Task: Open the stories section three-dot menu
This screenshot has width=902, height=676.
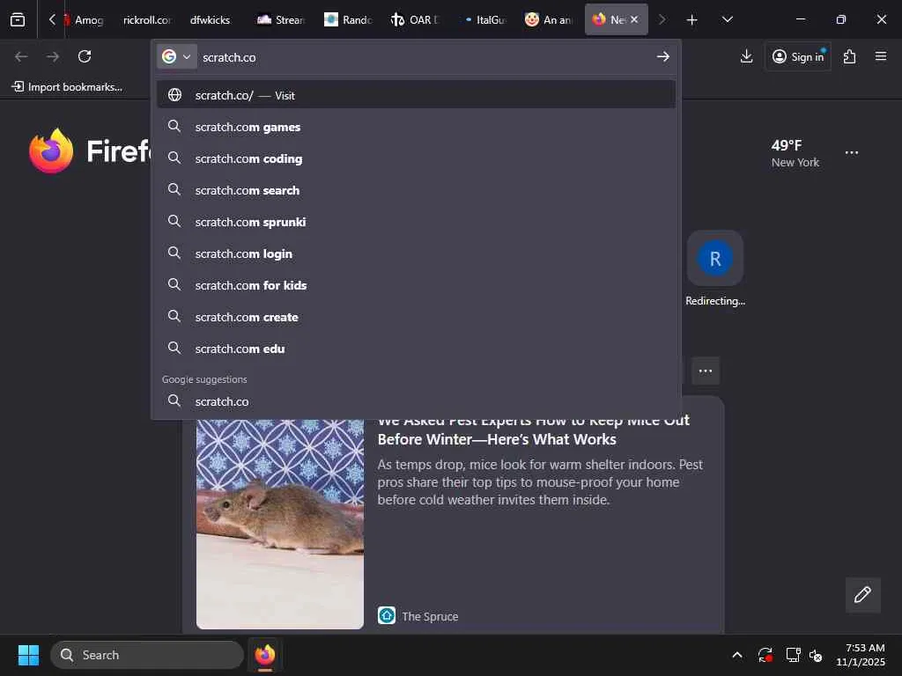Action: (x=706, y=371)
